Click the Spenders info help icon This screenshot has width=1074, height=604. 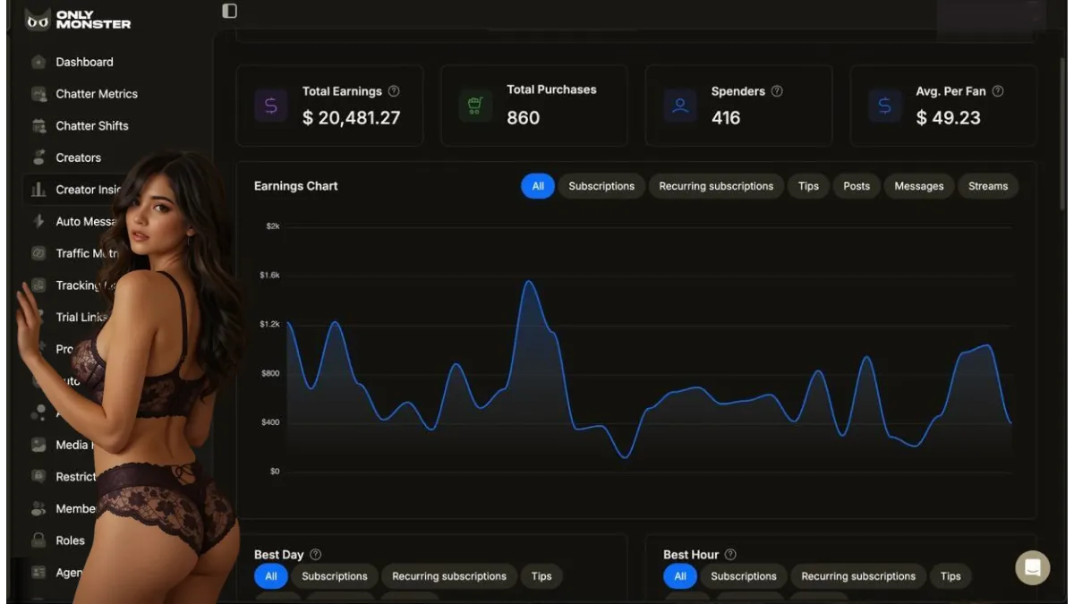click(777, 91)
